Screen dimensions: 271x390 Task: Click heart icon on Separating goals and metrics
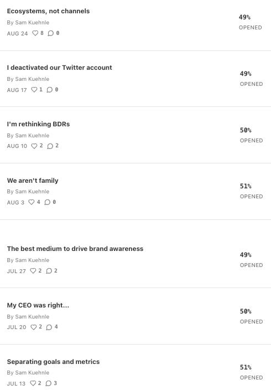33,383
